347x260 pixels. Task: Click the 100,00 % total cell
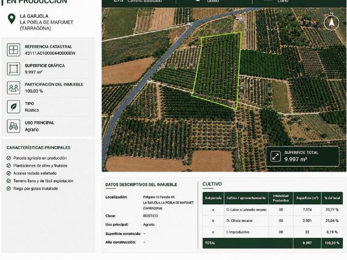coord(332,243)
